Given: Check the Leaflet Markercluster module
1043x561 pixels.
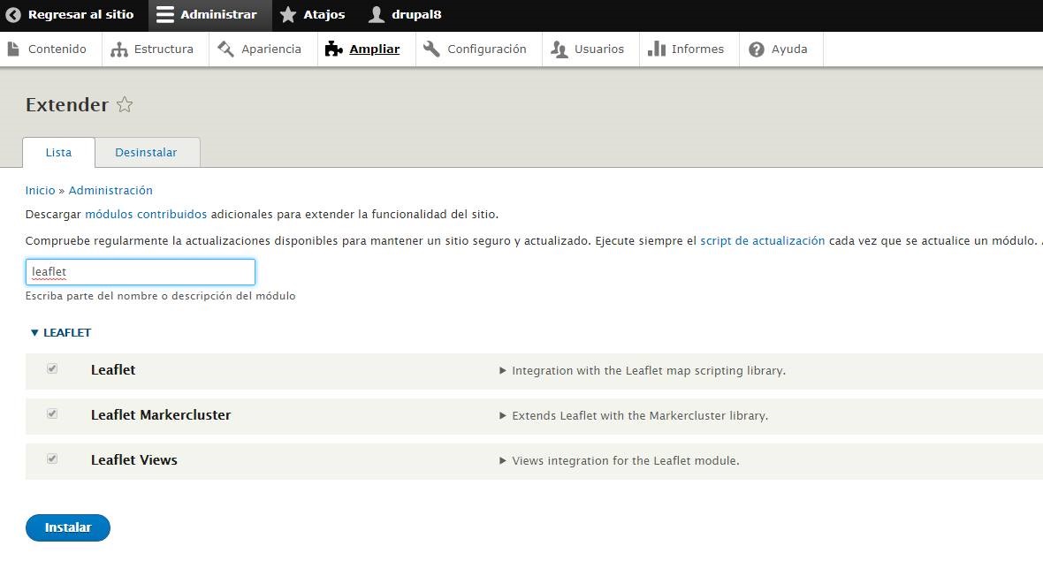Looking at the screenshot, I should pyautogui.click(x=52, y=413).
